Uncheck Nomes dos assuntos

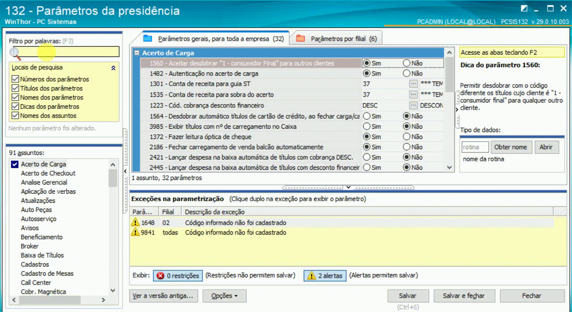[15, 115]
